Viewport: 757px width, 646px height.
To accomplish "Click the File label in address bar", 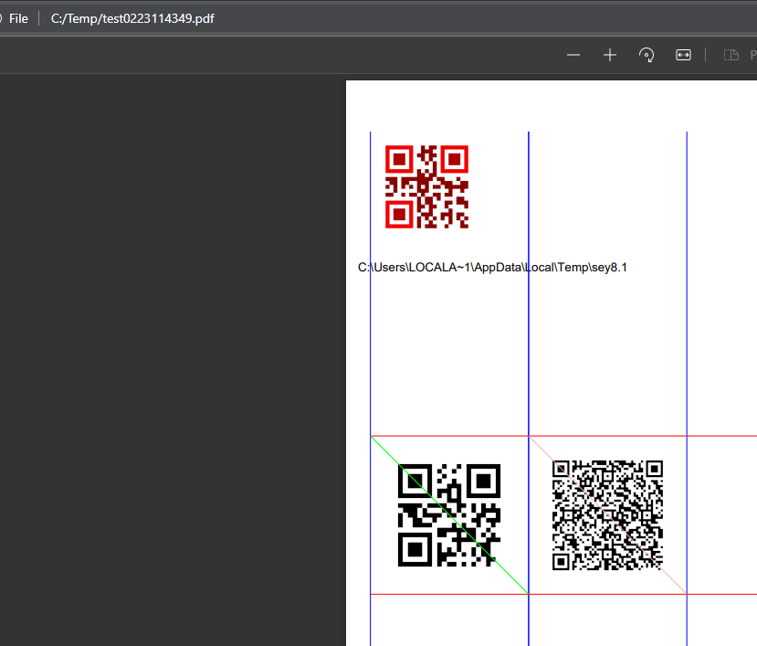I will tap(18, 18).
